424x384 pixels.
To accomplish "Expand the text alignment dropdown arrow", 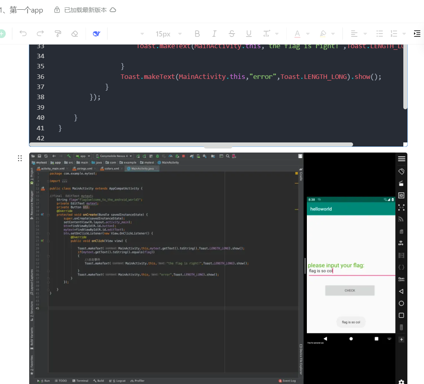I will pos(365,34).
